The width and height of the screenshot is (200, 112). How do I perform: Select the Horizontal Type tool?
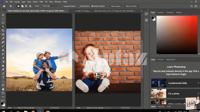3,77
